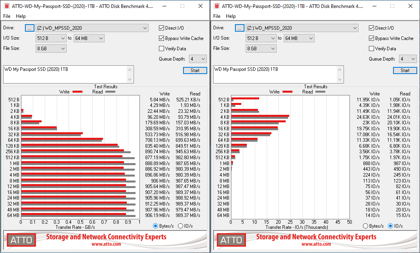
Task: Click the ATTO app icon in left window title bar
Action: pos(6,6)
